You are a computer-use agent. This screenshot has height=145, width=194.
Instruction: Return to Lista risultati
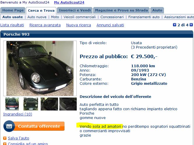tap(12, 25)
